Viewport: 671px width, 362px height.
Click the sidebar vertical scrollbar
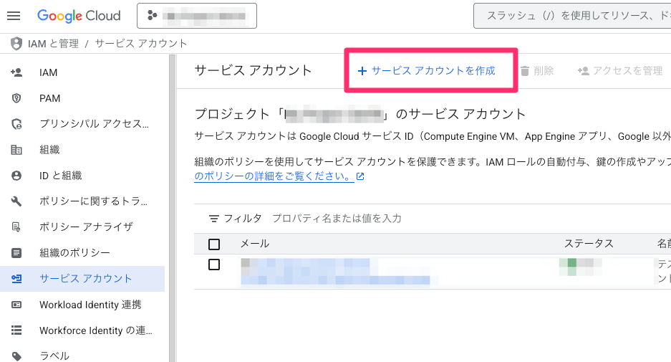pyautogui.click(x=173, y=208)
